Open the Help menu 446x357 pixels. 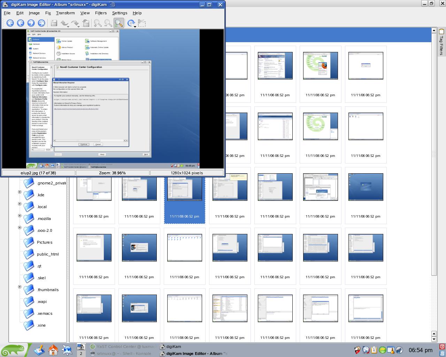click(137, 13)
